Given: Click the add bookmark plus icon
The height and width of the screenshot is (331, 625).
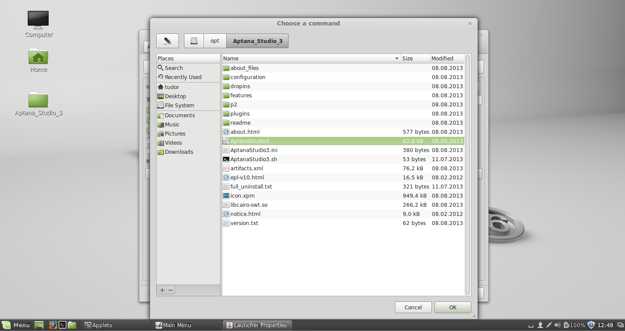Looking at the screenshot, I should tap(162, 290).
